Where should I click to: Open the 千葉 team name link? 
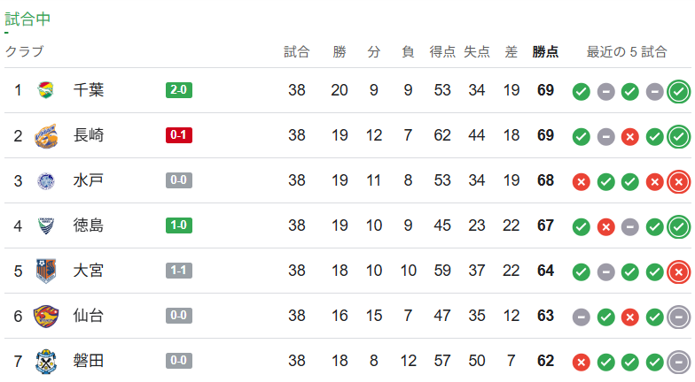click(89, 90)
